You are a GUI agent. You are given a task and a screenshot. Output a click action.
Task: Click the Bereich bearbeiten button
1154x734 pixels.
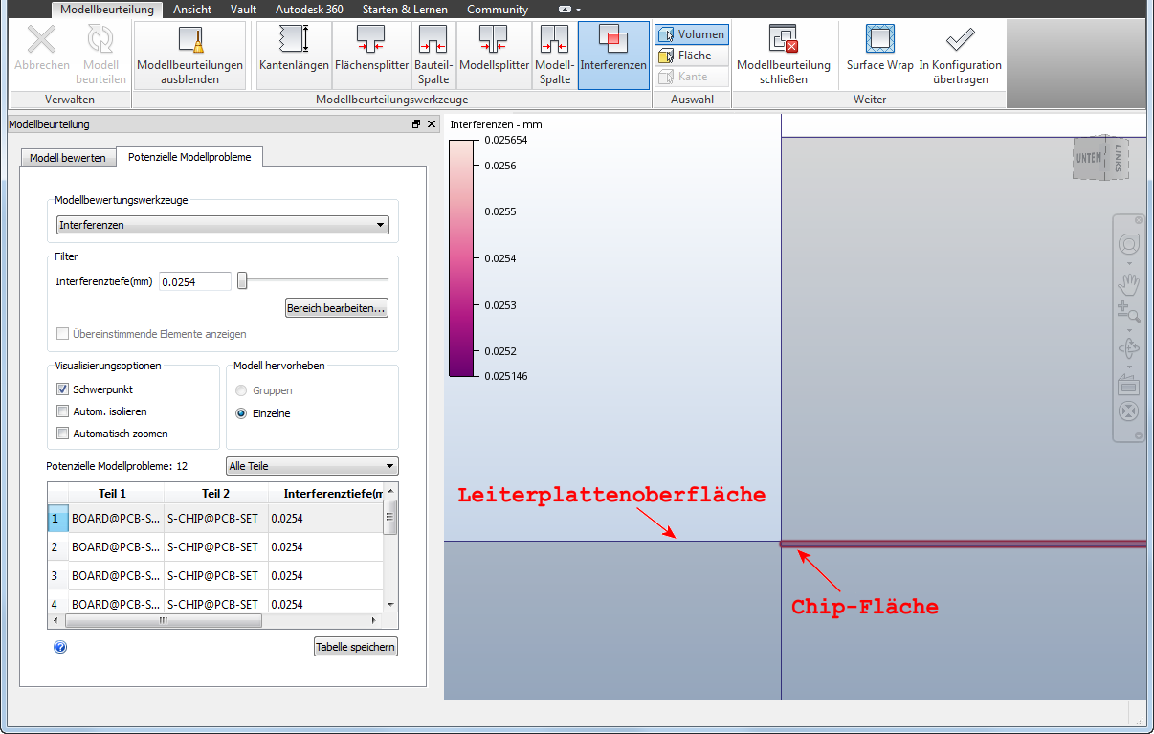point(337,308)
